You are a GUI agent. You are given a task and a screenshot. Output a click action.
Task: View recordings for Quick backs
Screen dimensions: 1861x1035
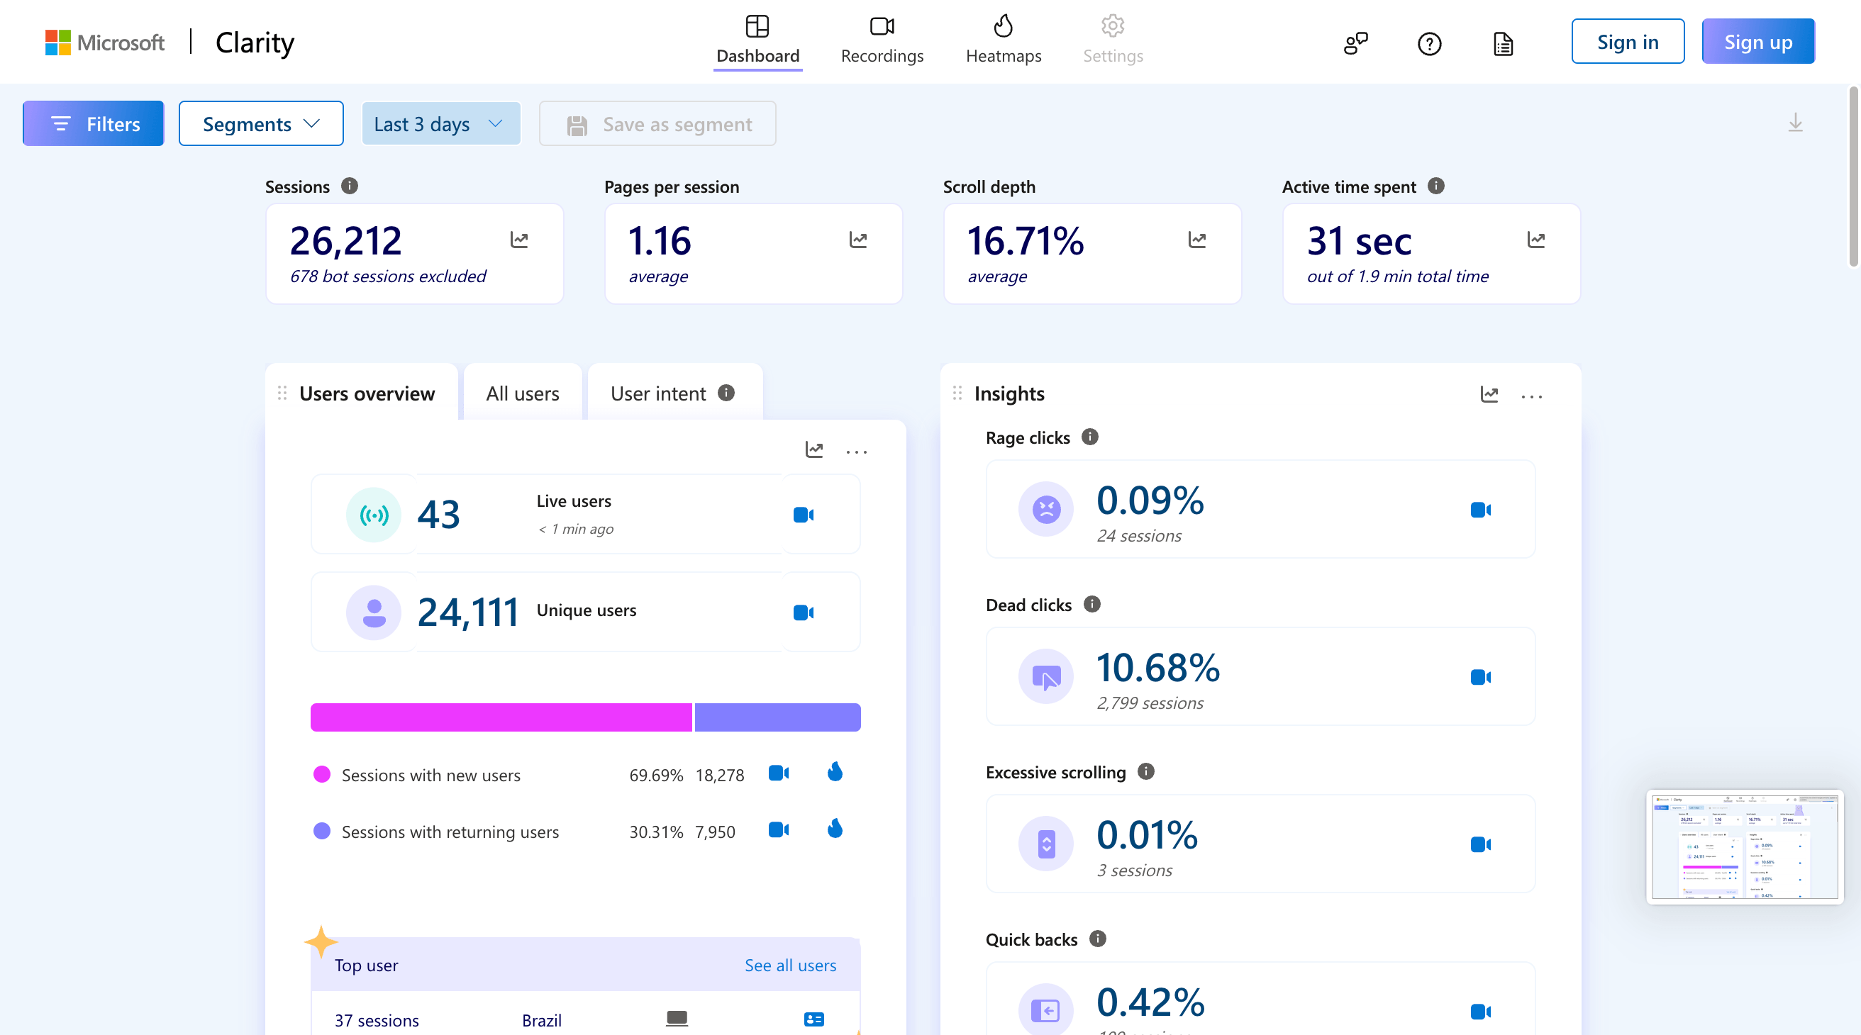coord(1481,1011)
